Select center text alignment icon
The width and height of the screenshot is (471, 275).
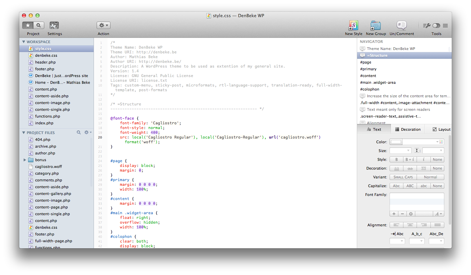coord(410,225)
